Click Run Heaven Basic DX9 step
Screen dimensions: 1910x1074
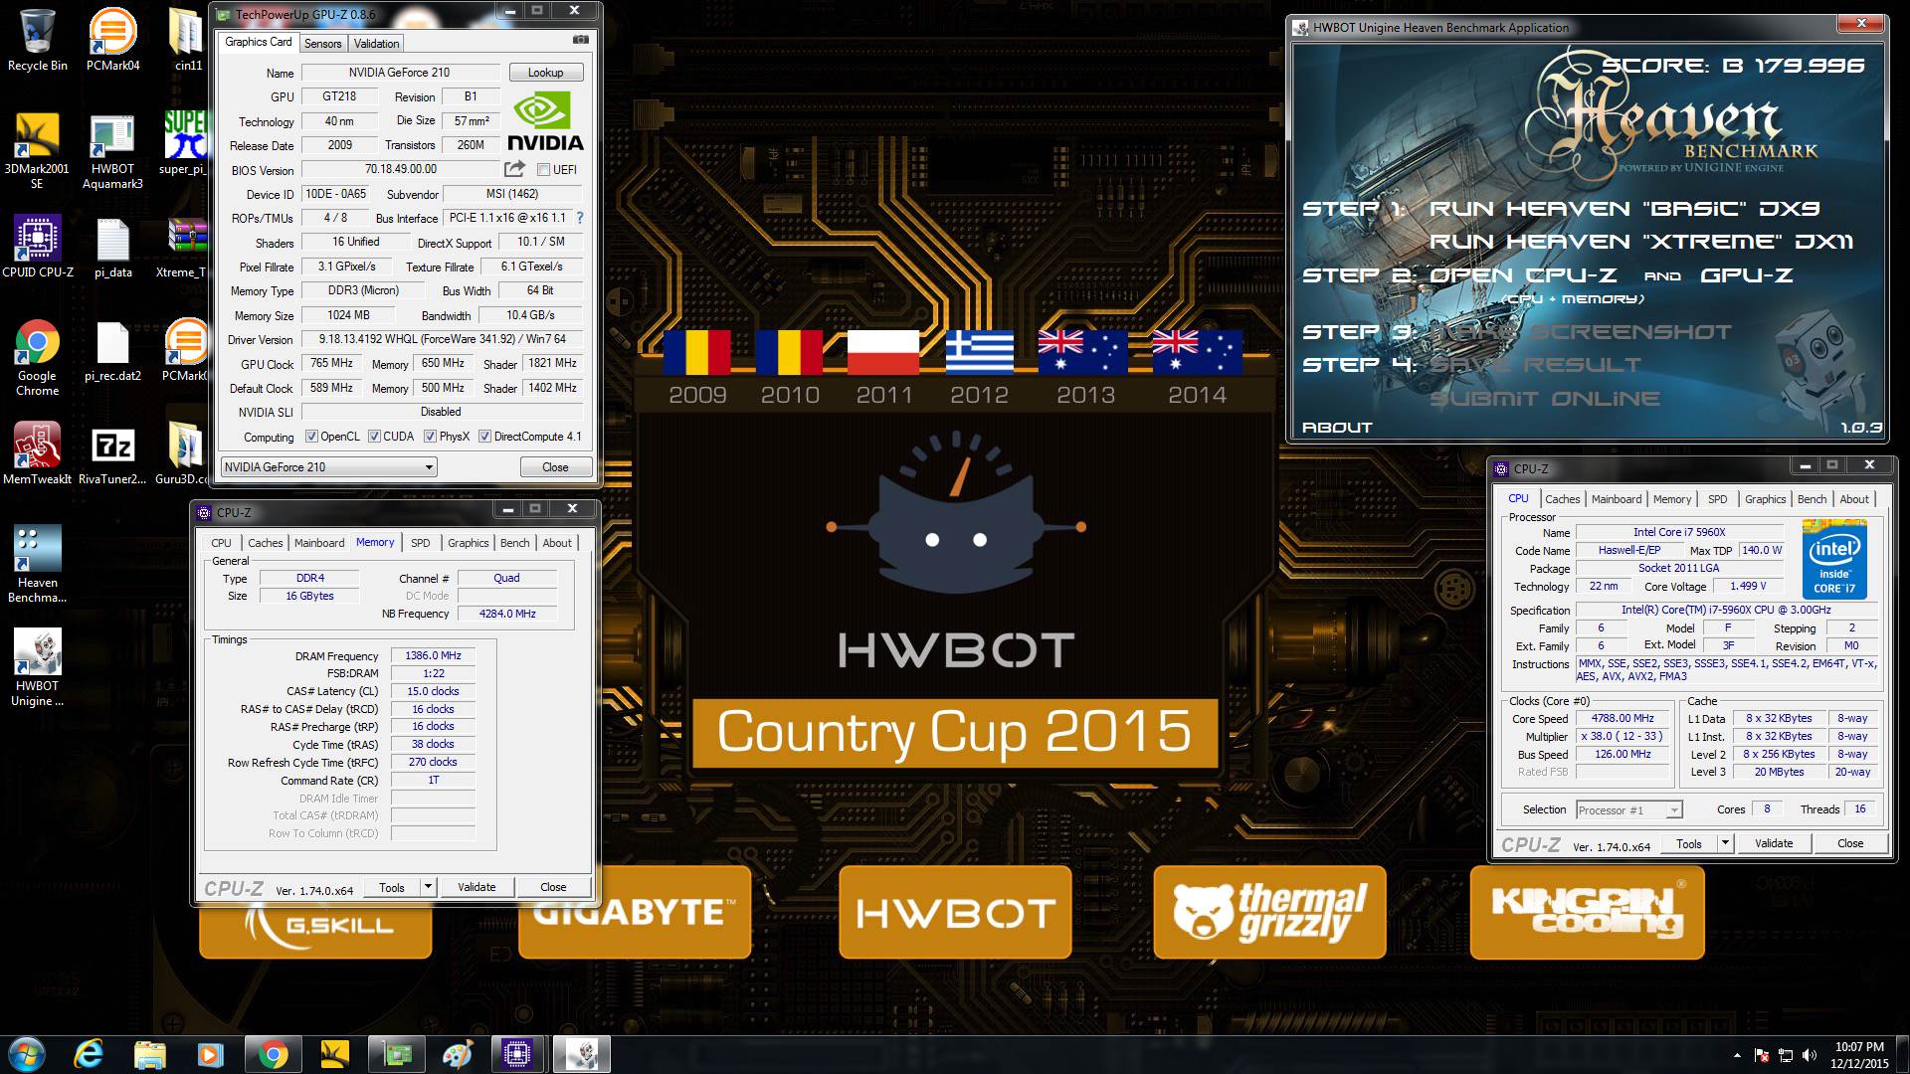1624,209
